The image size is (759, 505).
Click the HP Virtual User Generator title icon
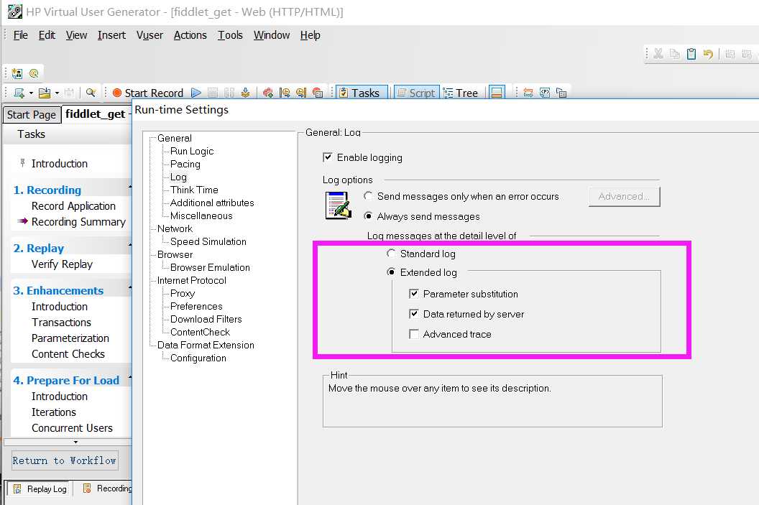click(x=14, y=11)
